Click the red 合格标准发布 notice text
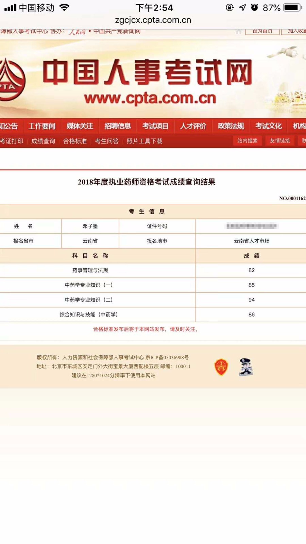Viewport: 306px width, 544px height. (x=146, y=329)
